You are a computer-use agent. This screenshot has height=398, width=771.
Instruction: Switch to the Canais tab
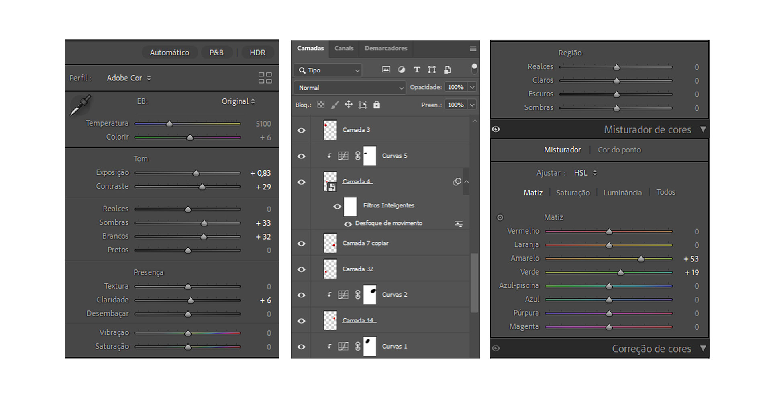(344, 48)
